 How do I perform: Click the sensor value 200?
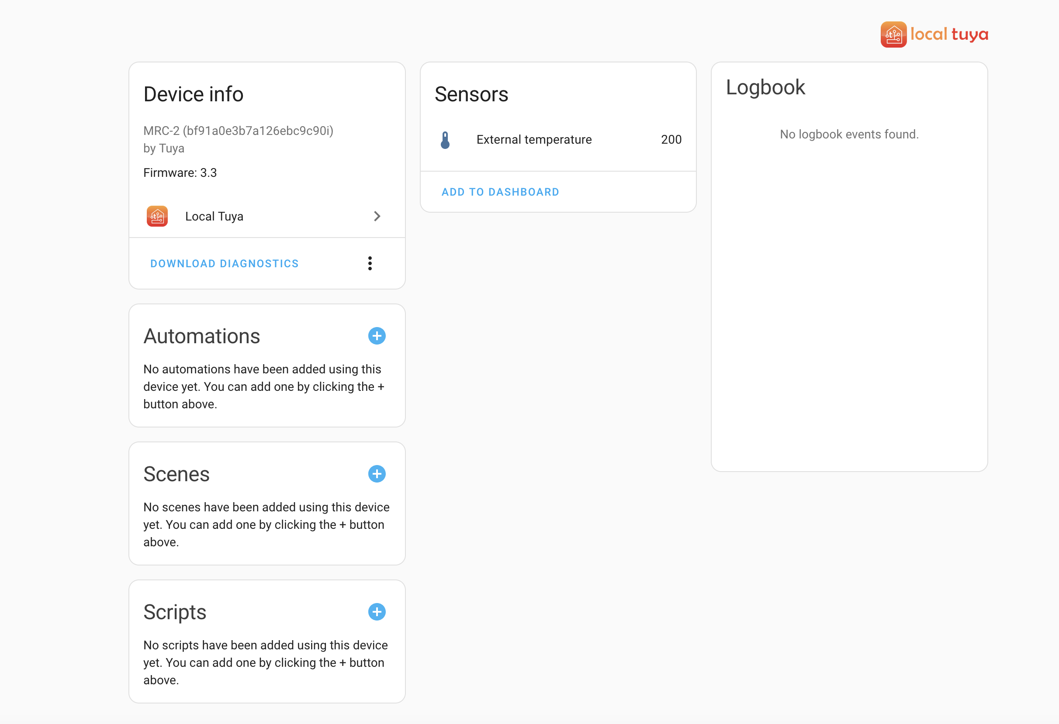[671, 140]
